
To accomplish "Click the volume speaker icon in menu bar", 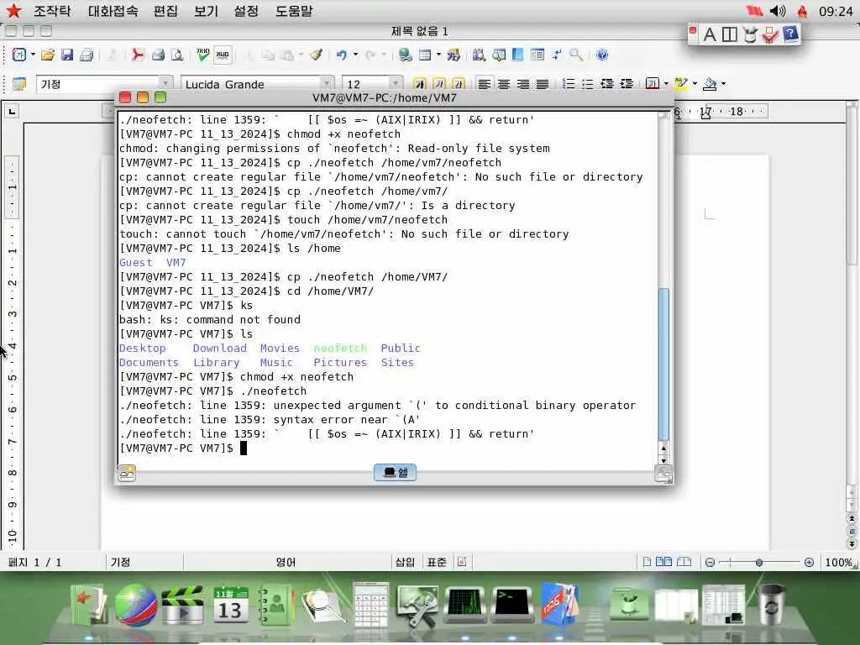I will coord(778,11).
